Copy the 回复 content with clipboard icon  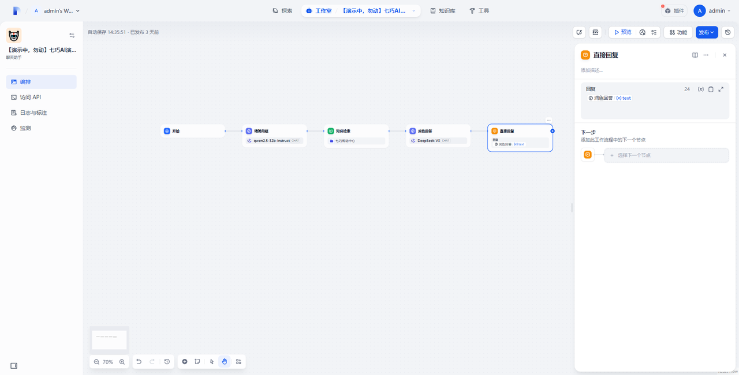(711, 89)
